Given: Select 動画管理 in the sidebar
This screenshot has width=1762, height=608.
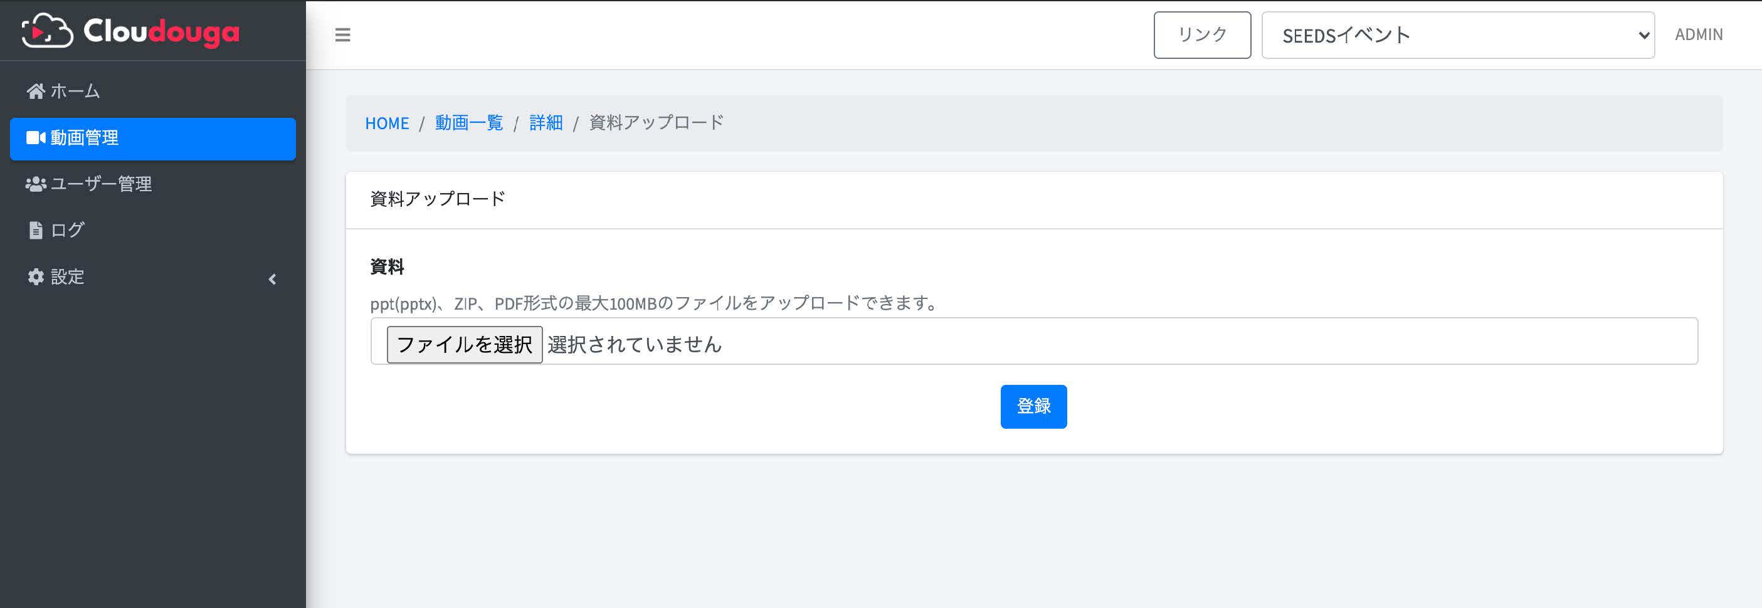Looking at the screenshot, I should tap(153, 139).
